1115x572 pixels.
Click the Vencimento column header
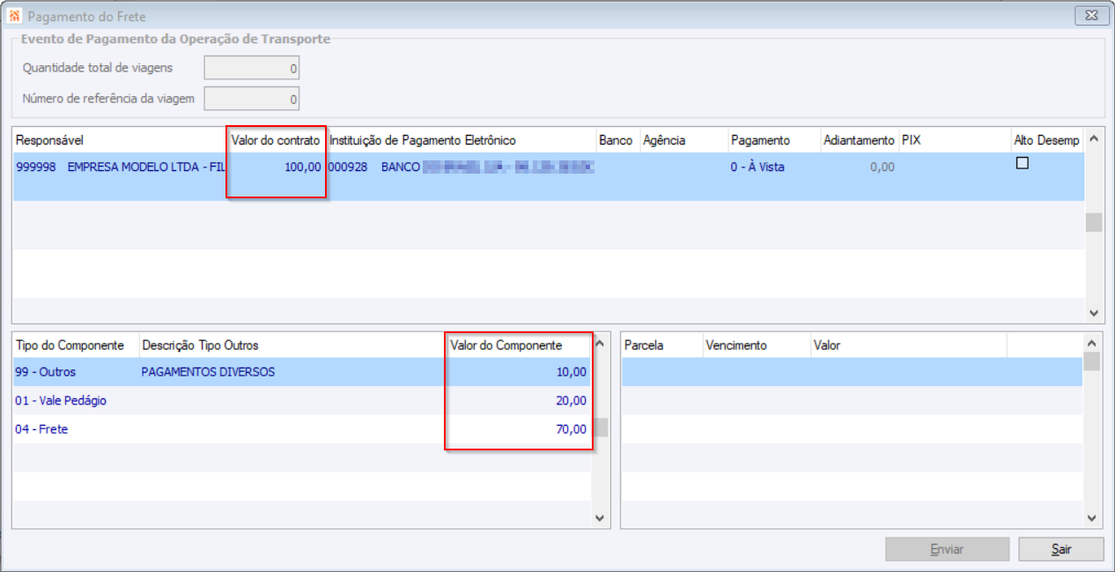pos(757,345)
